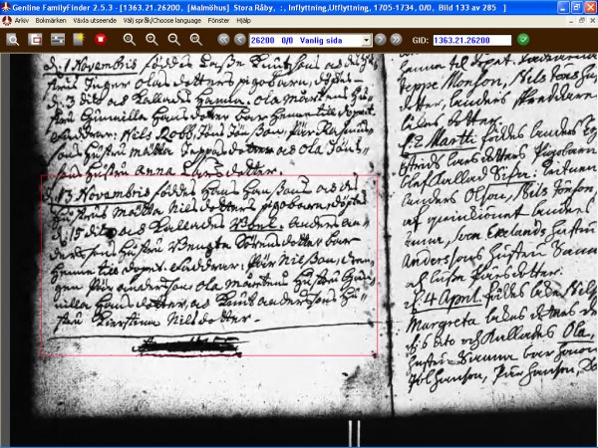This screenshot has width=598, height=448.
Task: Click inside the red-outlined record region
Action: [x=208, y=264]
